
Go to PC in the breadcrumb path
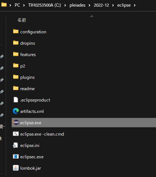tap(17, 5)
